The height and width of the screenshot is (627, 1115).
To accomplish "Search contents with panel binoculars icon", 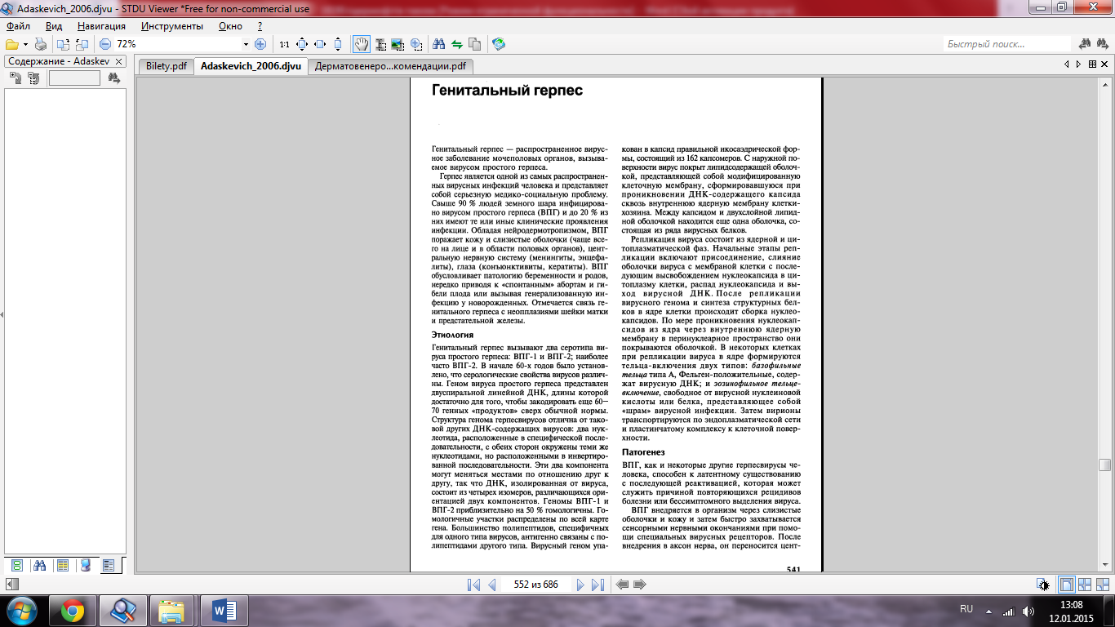I will tap(113, 78).
